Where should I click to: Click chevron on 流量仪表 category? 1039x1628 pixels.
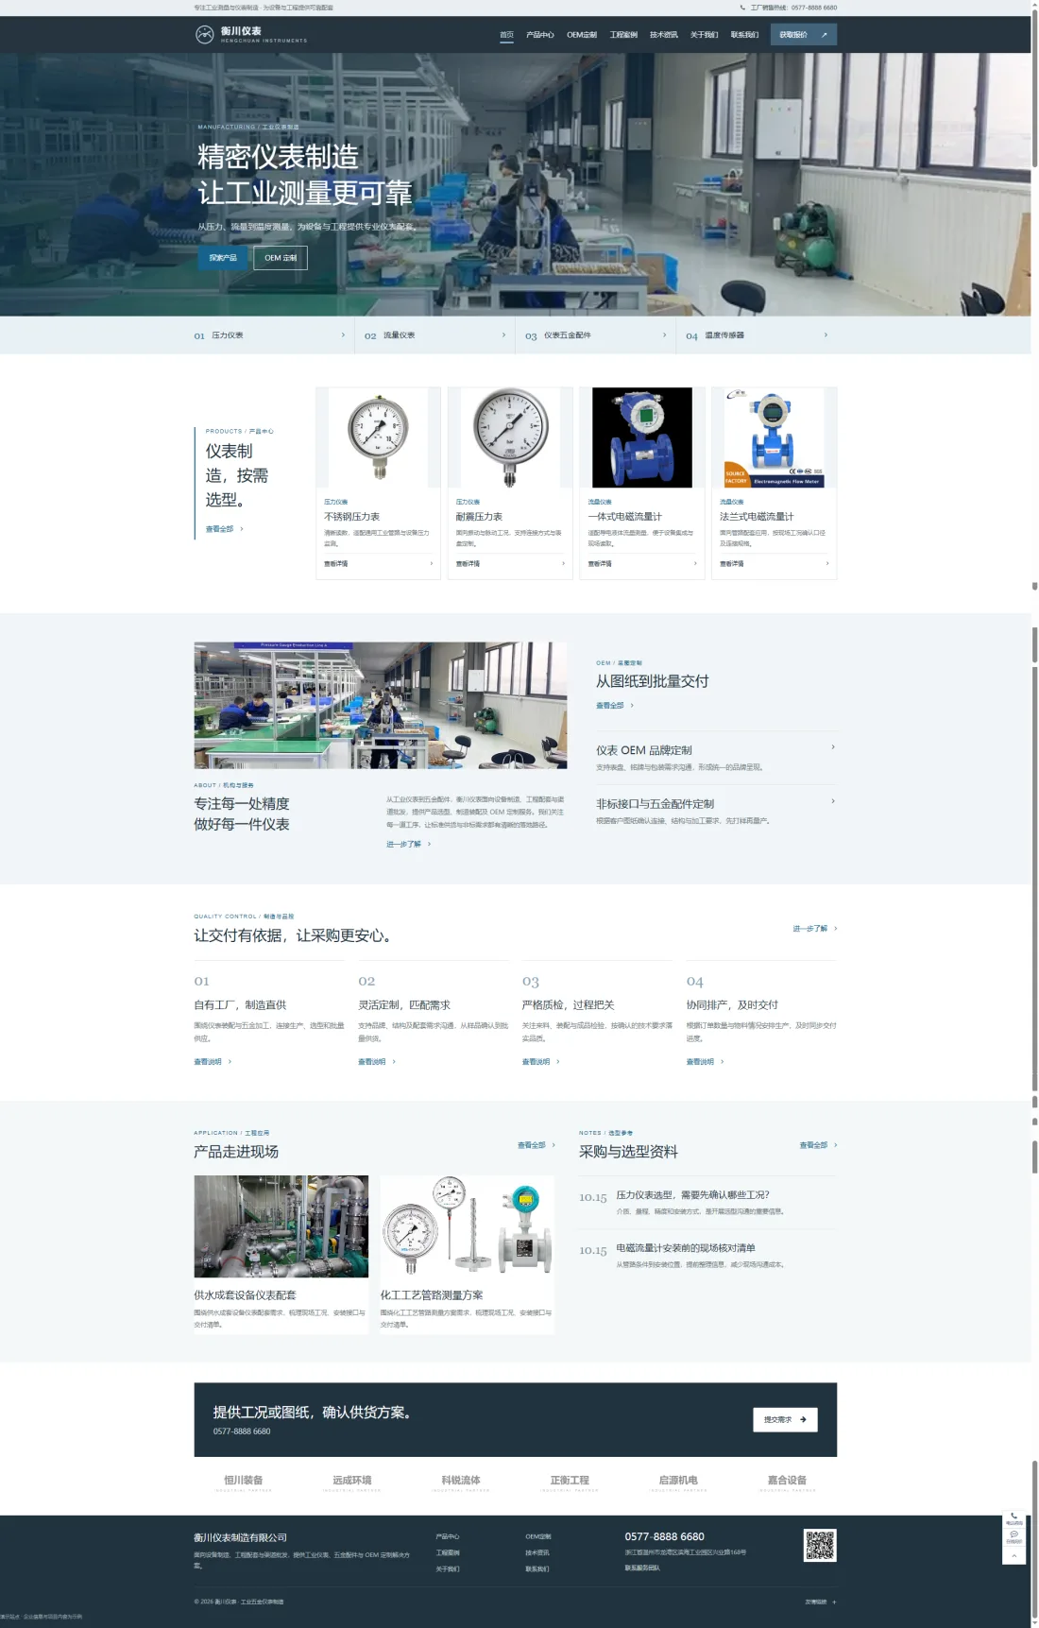tap(503, 334)
